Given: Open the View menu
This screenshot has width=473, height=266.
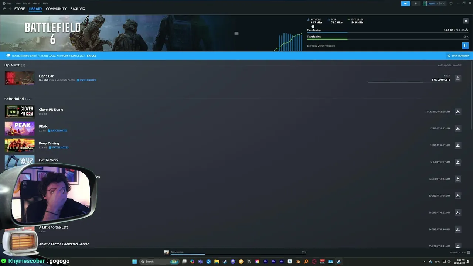Looking at the screenshot, I should 18,3.
